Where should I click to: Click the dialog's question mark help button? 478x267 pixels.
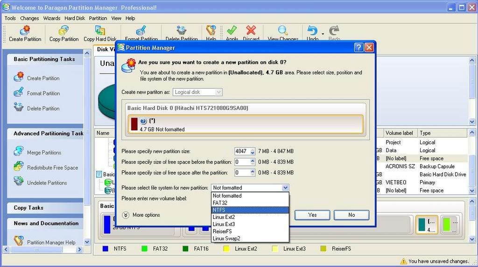pos(358,48)
